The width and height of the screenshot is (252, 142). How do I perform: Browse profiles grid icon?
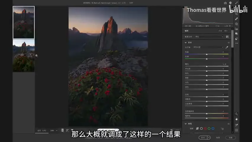[x=227, y=37]
